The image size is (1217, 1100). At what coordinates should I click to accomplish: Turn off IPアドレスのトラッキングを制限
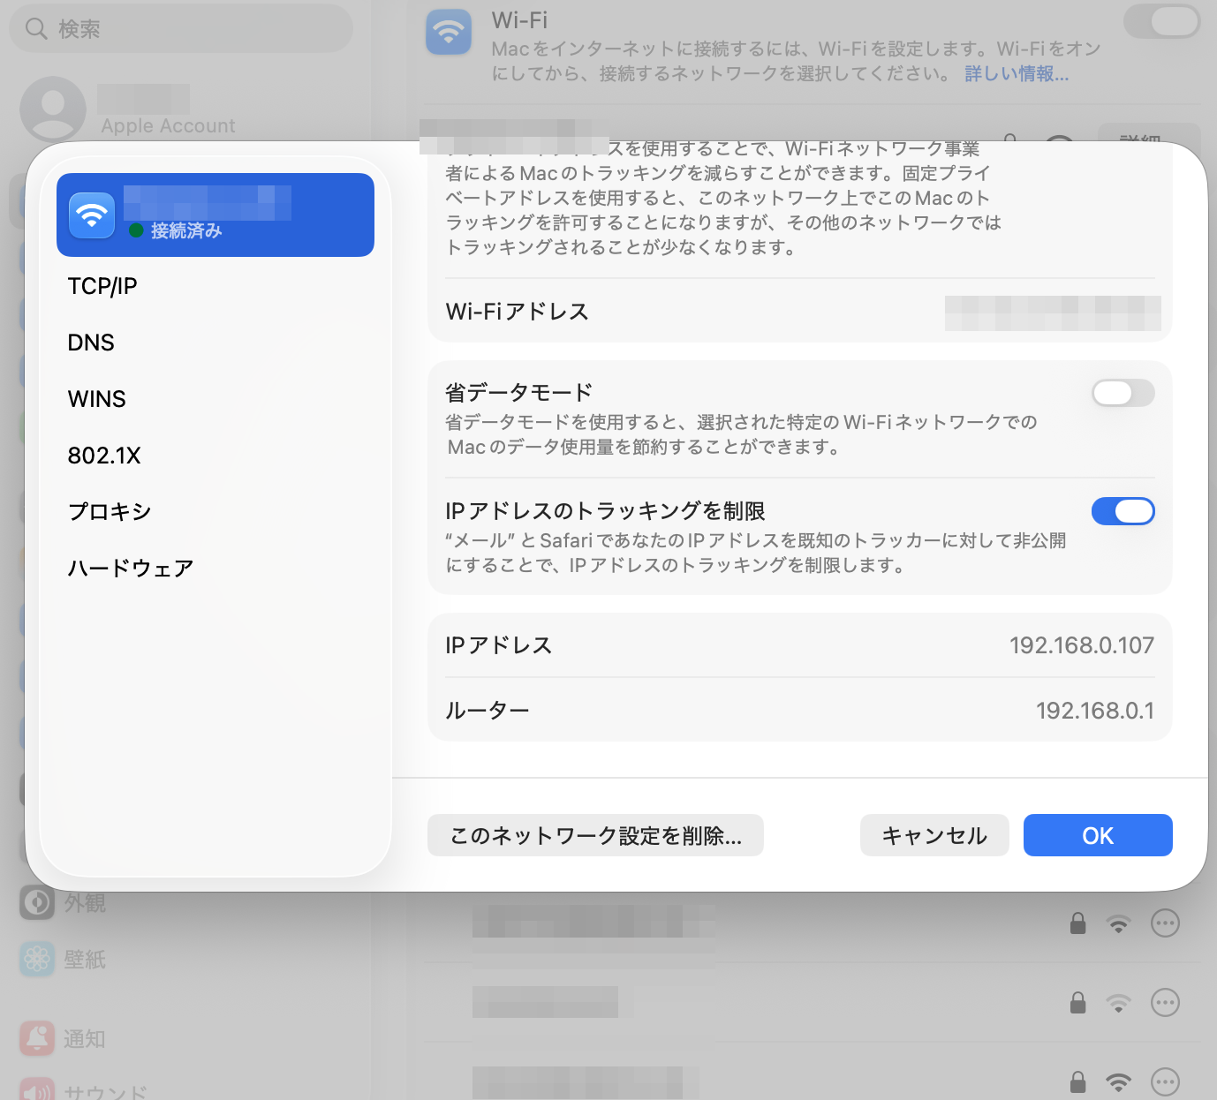[1123, 511]
